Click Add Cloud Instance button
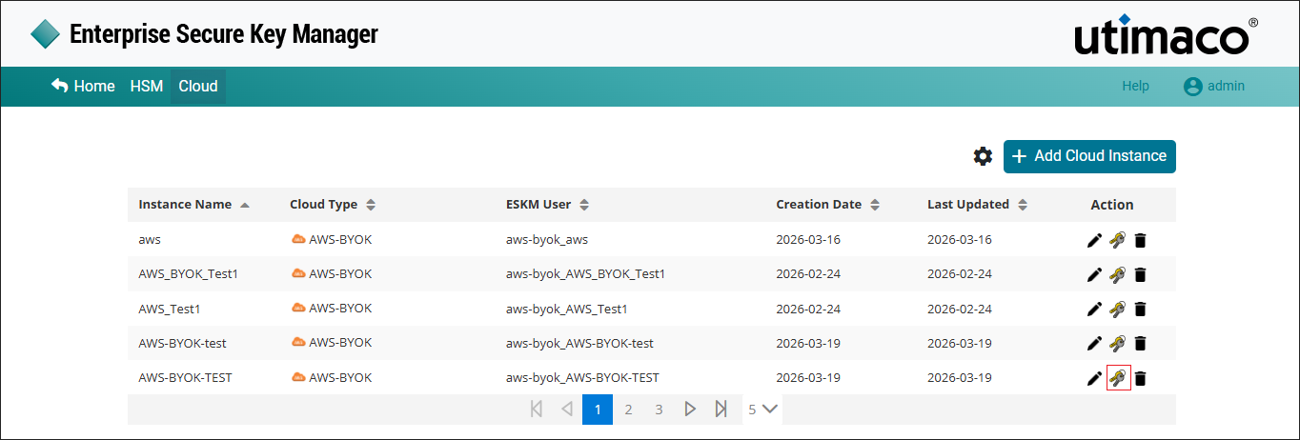Viewport: 1300px width, 440px height. click(x=1089, y=156)
